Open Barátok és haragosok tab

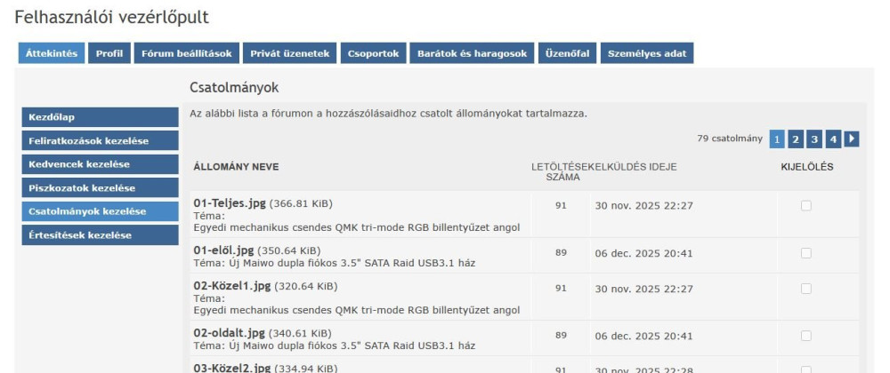click(473, 53)
